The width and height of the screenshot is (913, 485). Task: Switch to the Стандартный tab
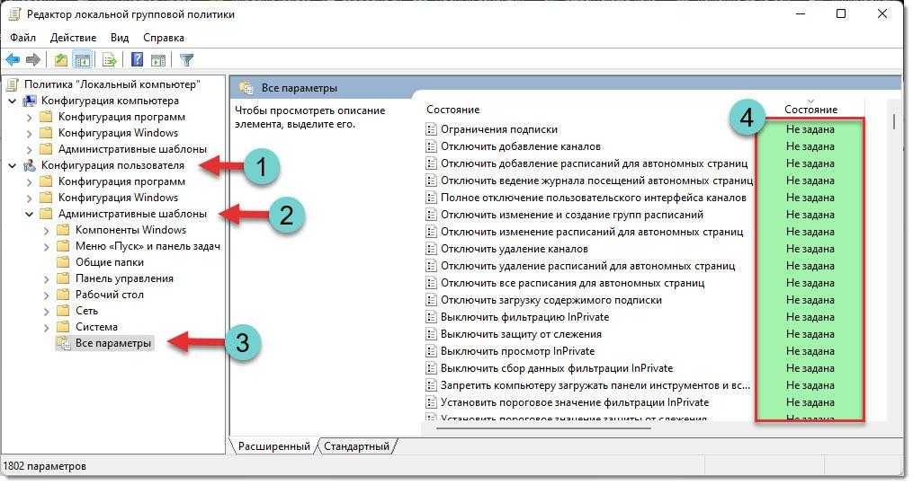356,446
